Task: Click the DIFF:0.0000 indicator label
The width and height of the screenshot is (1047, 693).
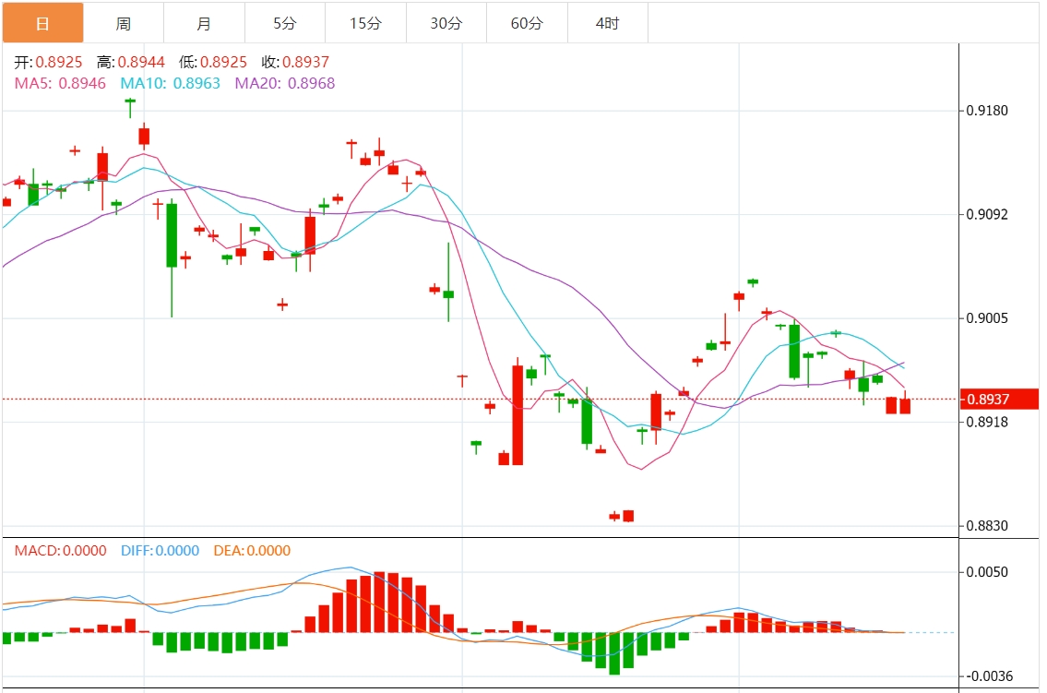Action: [x=161, y=551]
